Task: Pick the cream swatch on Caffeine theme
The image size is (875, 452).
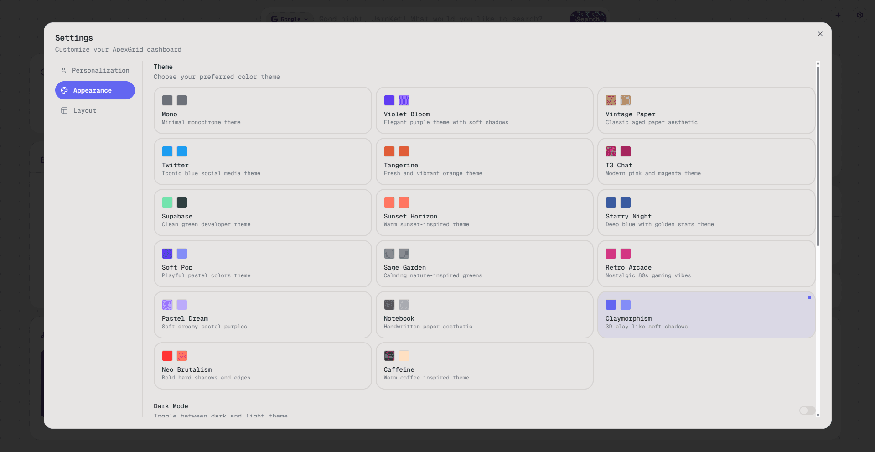Action: (x=404, y=356)
